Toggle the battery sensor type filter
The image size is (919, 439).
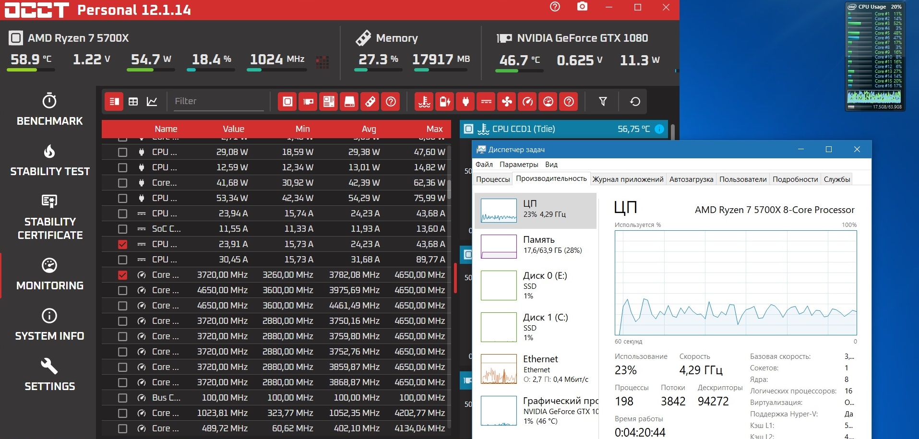[445, 101]
